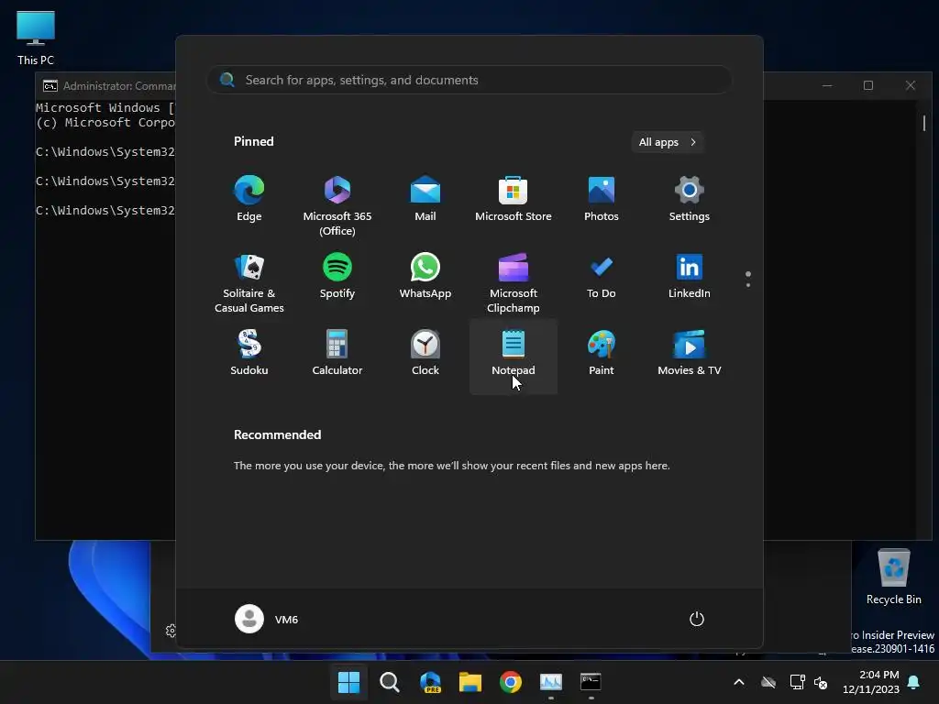Image resolution: width=939 pixels, height=704 pixels.
Task: Open the network status tray icon
Action: click(x=797, y=682)
